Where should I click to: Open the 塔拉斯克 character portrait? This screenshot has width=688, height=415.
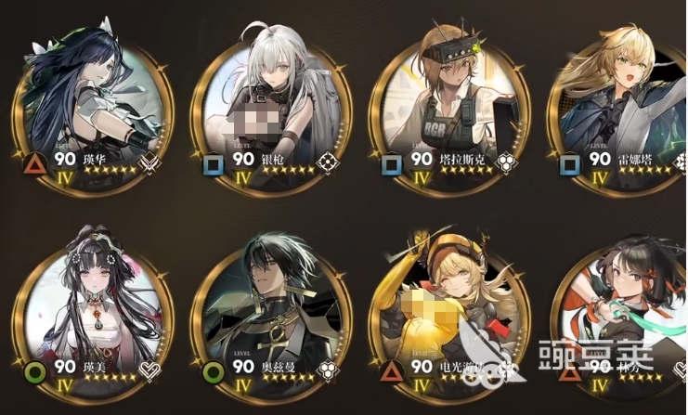tap(449, 110)
